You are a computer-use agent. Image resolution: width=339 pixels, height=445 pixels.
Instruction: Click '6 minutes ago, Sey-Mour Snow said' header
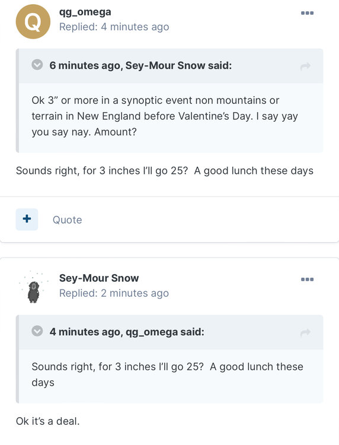point(140,65)
